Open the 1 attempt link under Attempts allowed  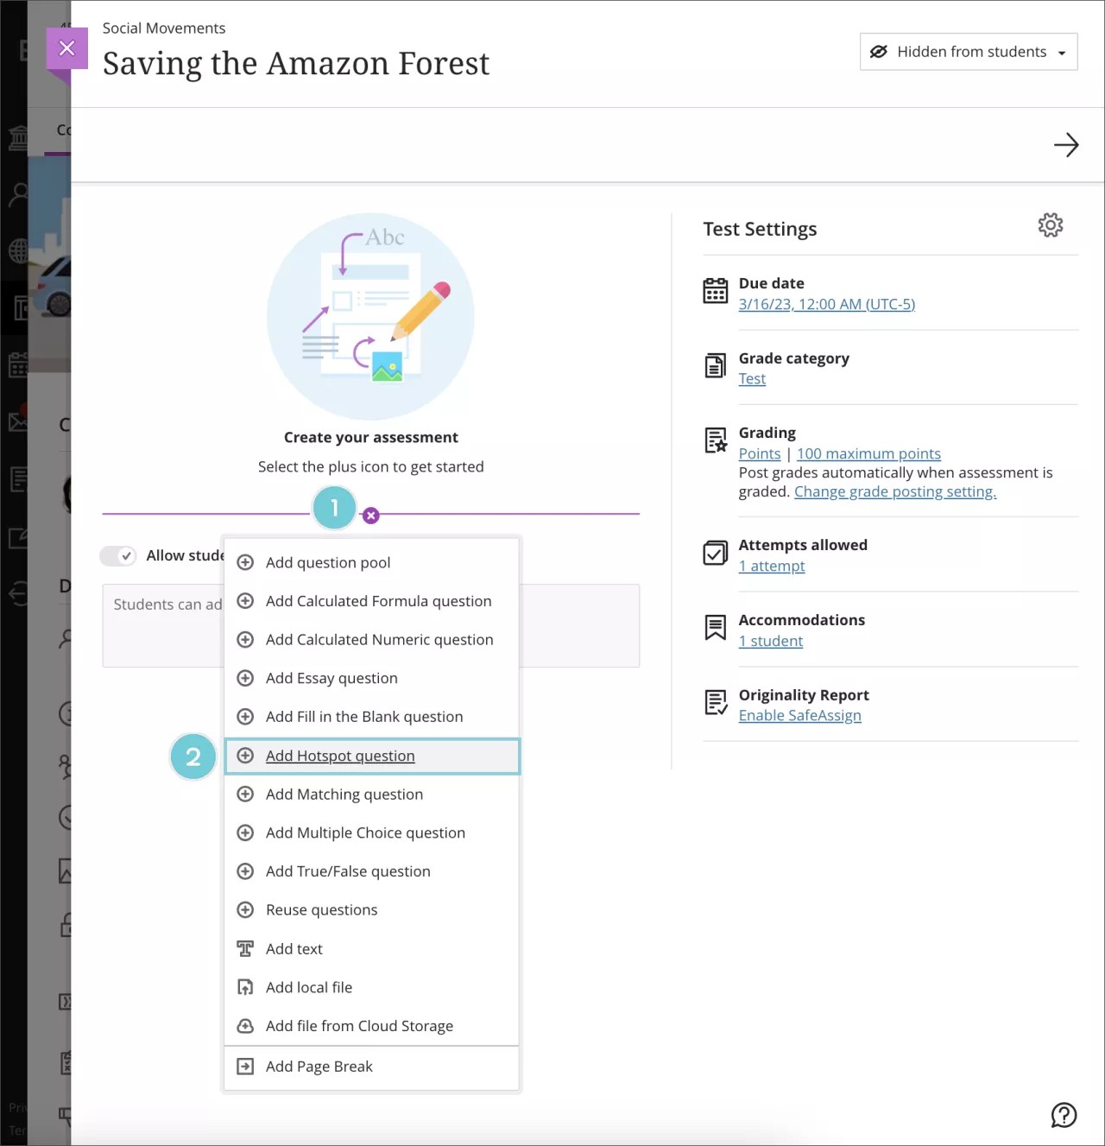click(x=772, y=566)
